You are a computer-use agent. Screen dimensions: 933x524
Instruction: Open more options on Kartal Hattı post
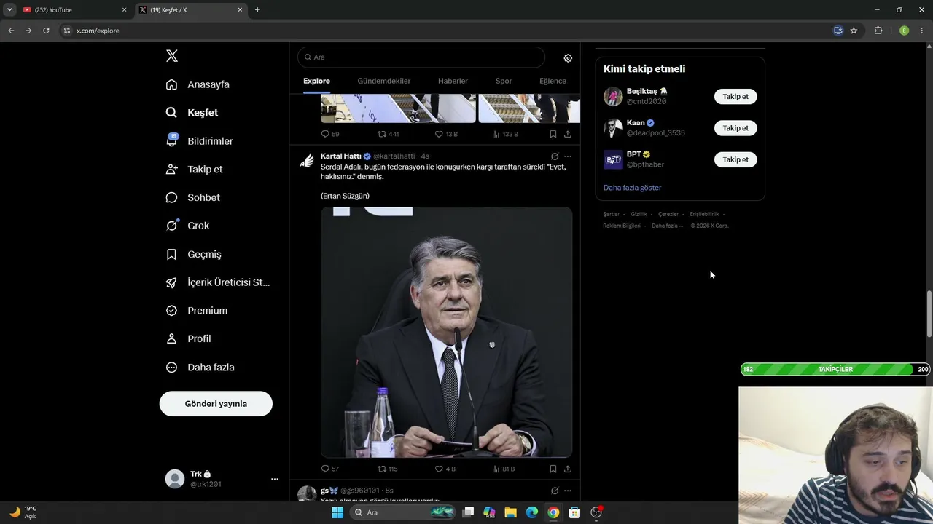(x=568, y=156)
